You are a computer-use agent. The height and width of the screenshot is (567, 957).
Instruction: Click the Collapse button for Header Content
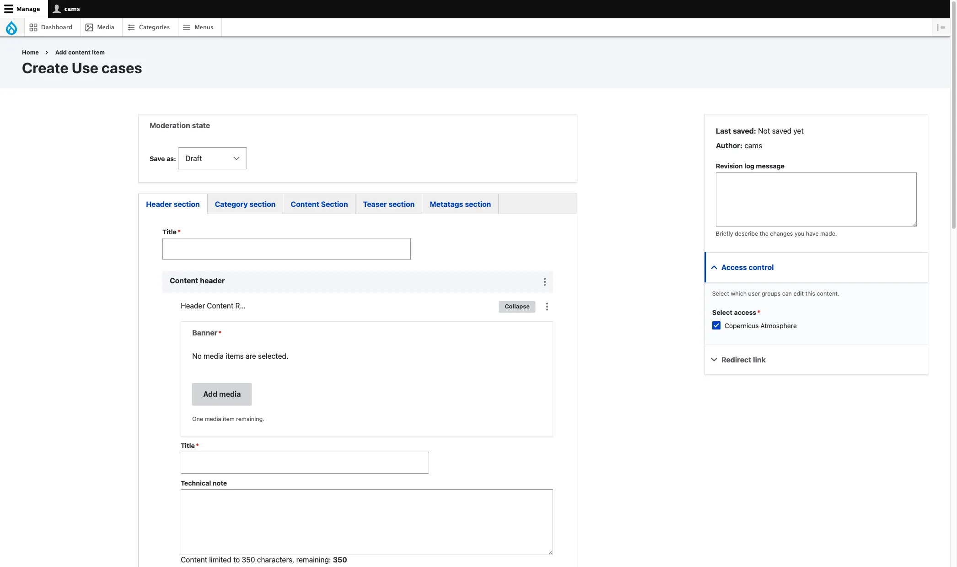point(517,307)
